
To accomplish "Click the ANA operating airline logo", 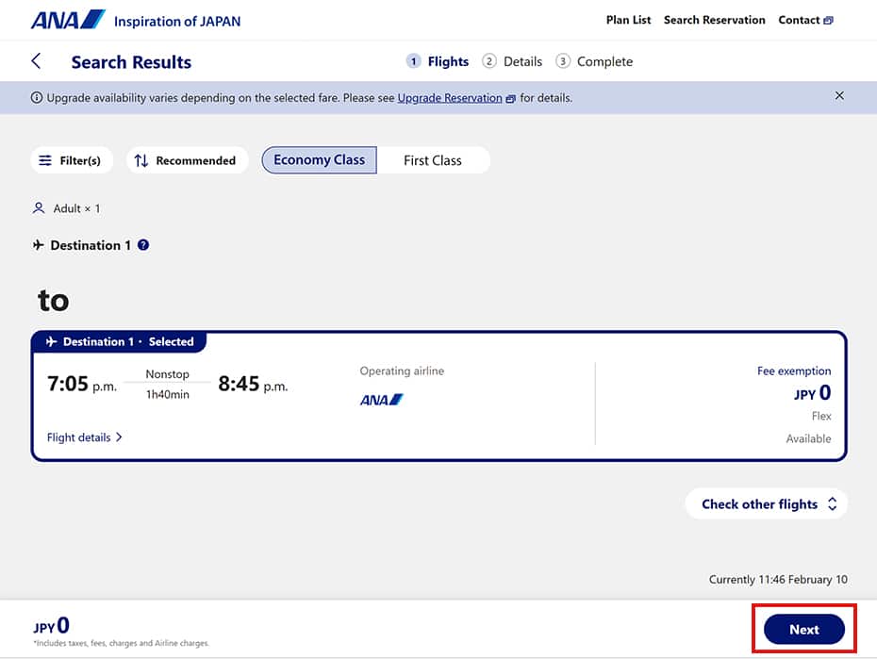I will [x=382, y=400].
